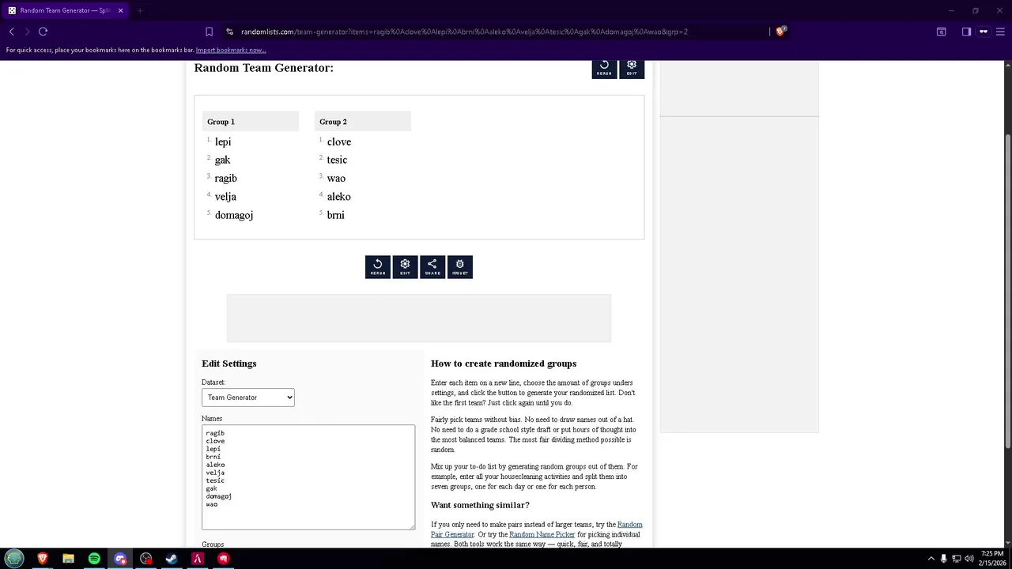The height and width of the screenshot is (569, 1012).
Task: Click the top Rerun icon beside the heading
Action: click(x=604, y=69)
